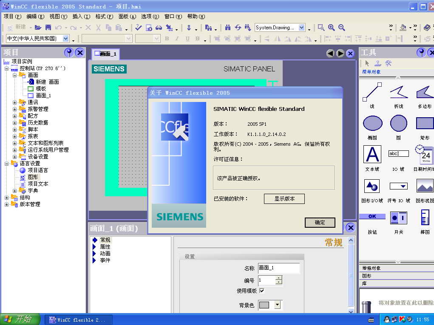Click the Zoom In magnifier icon
The width and height of the screenshot is (434, 325).
332,28
